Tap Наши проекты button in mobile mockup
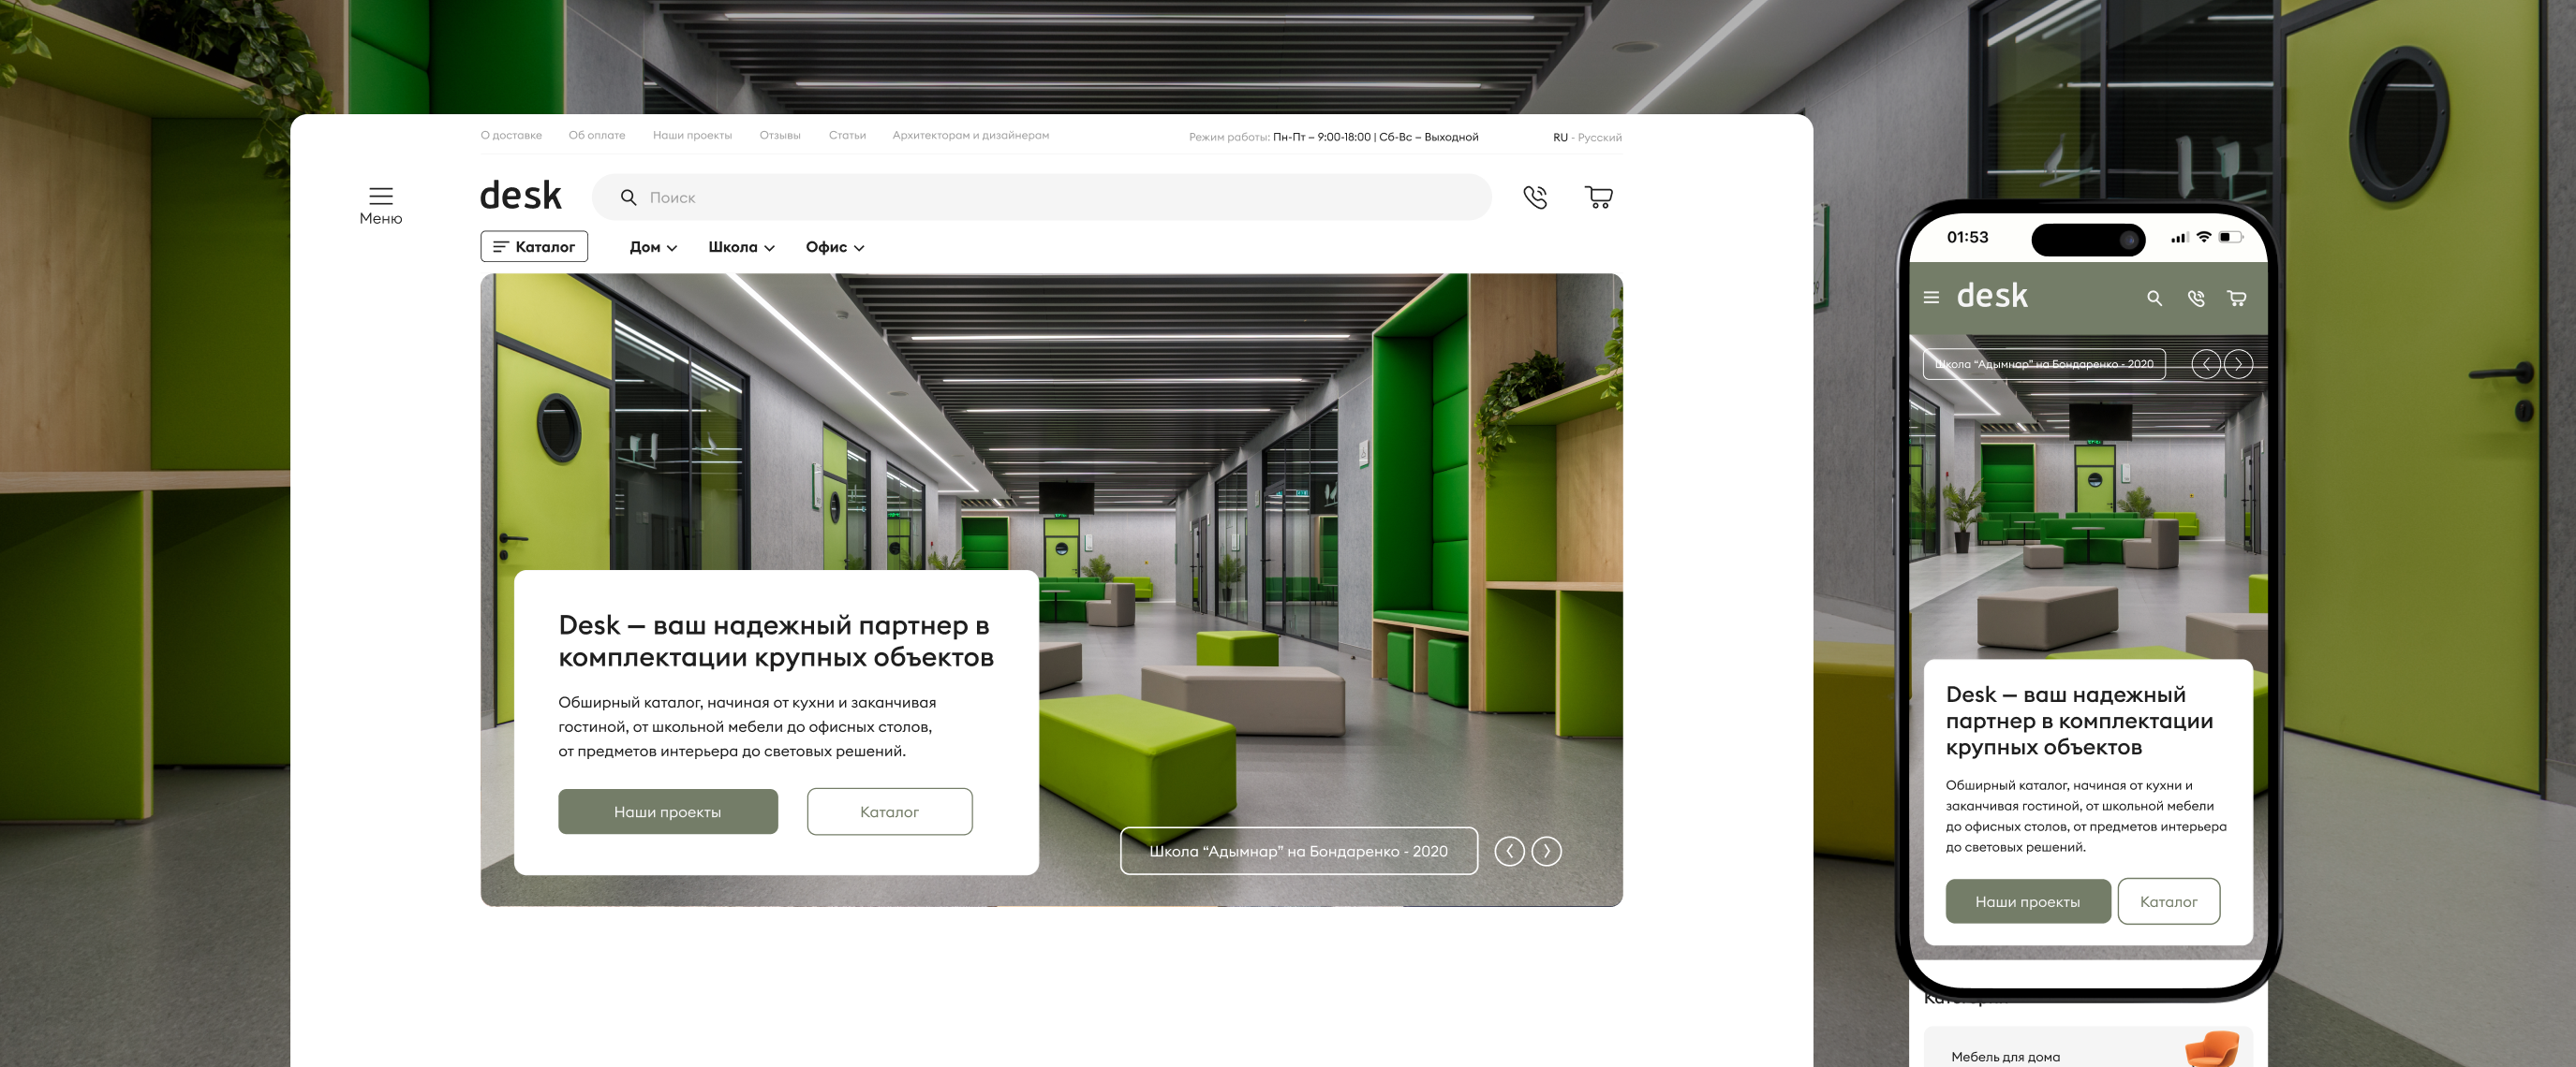The image size is (2576, 1067). (x=2028, y=902)
